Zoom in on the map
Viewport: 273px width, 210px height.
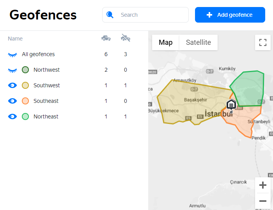click(x=263, y=185)
